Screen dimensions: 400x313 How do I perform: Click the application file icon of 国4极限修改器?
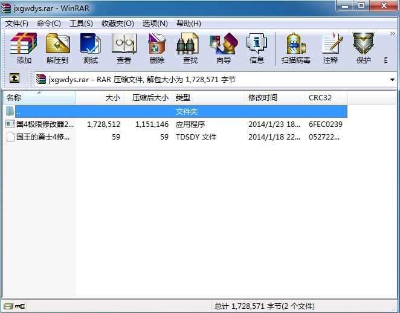[10, 124]
